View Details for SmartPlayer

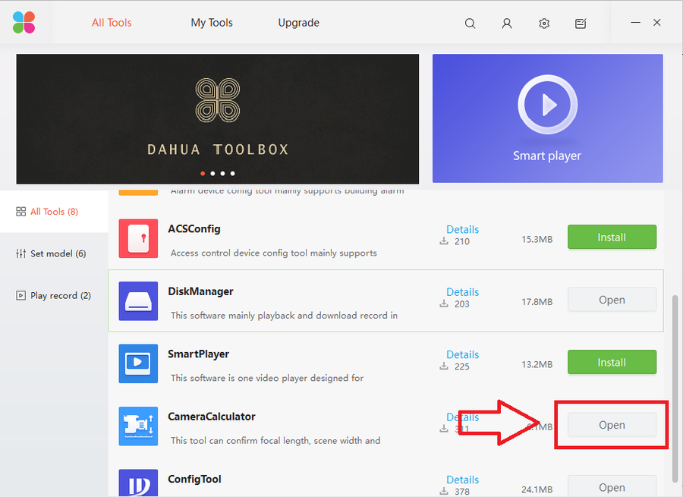coord(463,354)
